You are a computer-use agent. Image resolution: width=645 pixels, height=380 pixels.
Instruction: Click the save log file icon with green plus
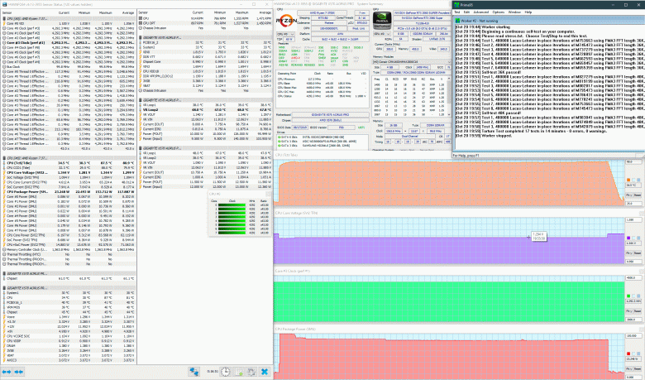point(239,372)
